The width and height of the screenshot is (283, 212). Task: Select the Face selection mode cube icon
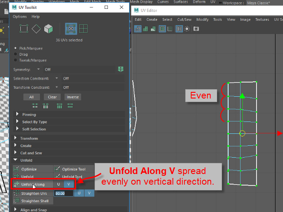click(x=49, y=29)
